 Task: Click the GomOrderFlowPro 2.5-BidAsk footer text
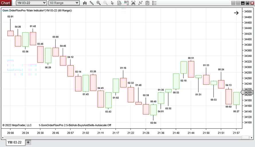pos(75,125)
